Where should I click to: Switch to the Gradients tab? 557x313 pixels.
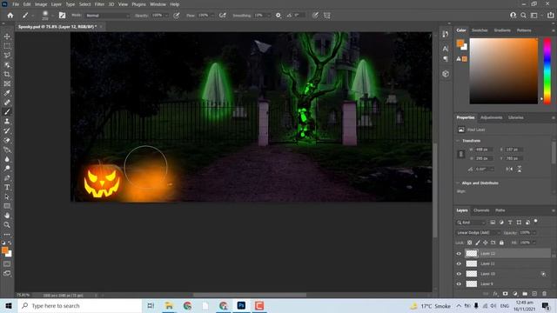point(502,30)
